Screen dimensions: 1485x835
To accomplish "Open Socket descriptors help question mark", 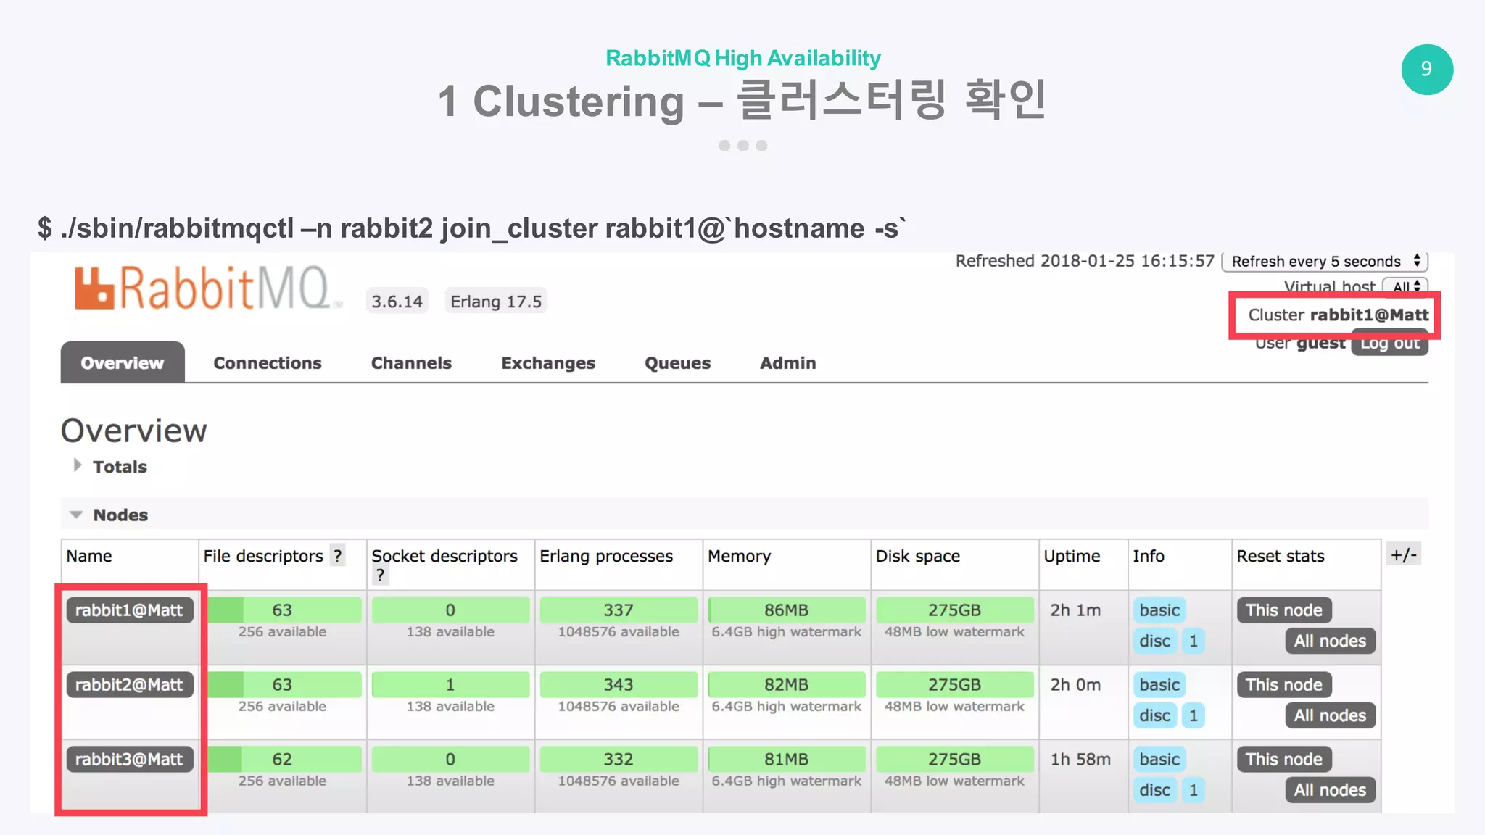I will 380,576.
